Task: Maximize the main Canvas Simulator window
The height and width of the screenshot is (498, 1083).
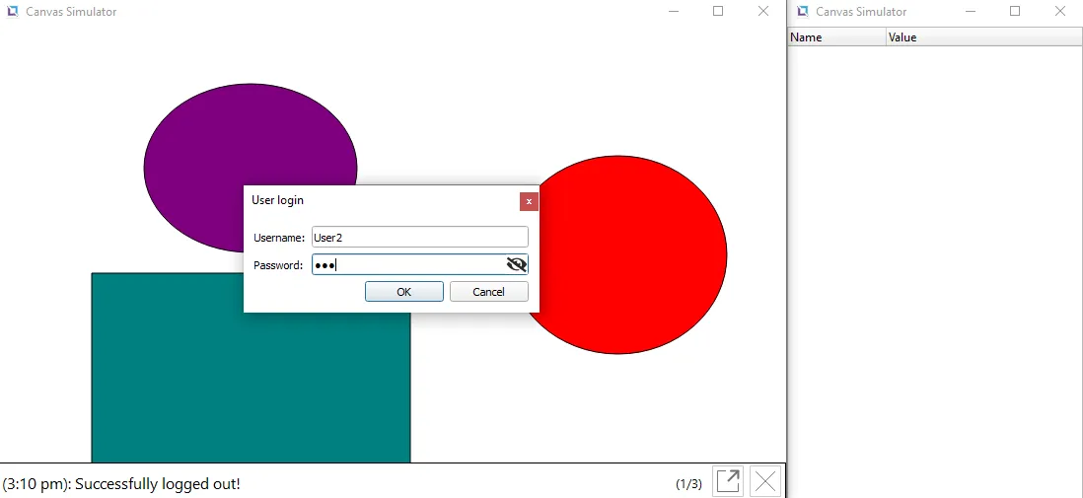Action: click(x=718, y=12)
